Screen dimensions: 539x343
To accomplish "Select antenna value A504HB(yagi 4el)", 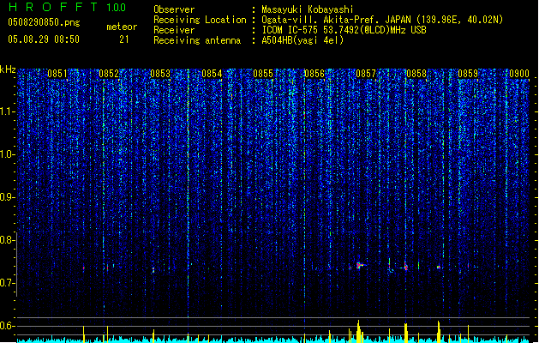I will click(x=302, y=40).
